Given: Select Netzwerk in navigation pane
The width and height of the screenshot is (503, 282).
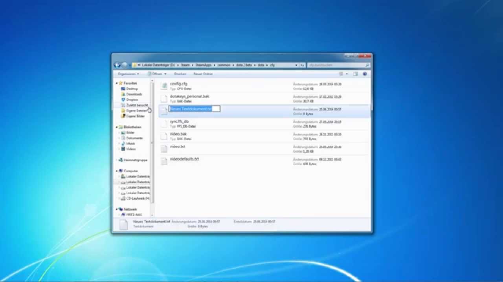Looking at the screenshot, I should (x=130, y=210).
